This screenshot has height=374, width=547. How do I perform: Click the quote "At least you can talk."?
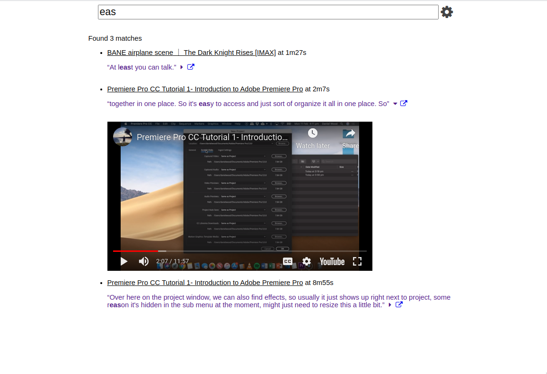pyautogui.click(x=141, y=67)
